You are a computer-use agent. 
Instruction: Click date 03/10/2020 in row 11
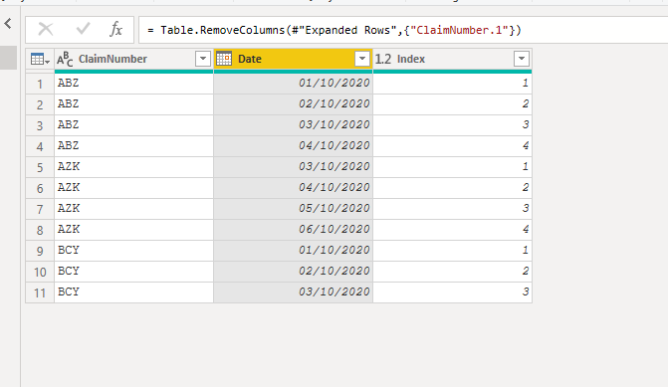point(293,292)
